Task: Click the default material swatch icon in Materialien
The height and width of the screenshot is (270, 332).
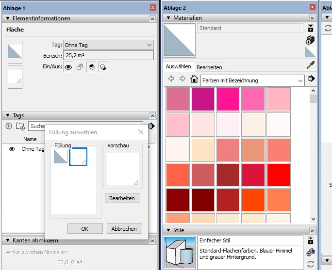Action: (310, 52)
